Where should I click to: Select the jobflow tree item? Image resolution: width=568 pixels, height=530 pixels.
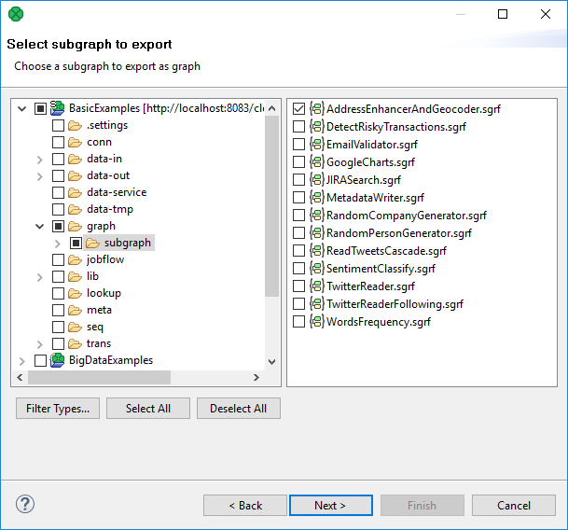(x=104, y=259)
